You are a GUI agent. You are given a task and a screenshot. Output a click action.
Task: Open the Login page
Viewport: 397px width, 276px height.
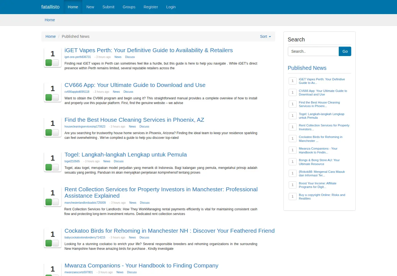click(171, 7)
